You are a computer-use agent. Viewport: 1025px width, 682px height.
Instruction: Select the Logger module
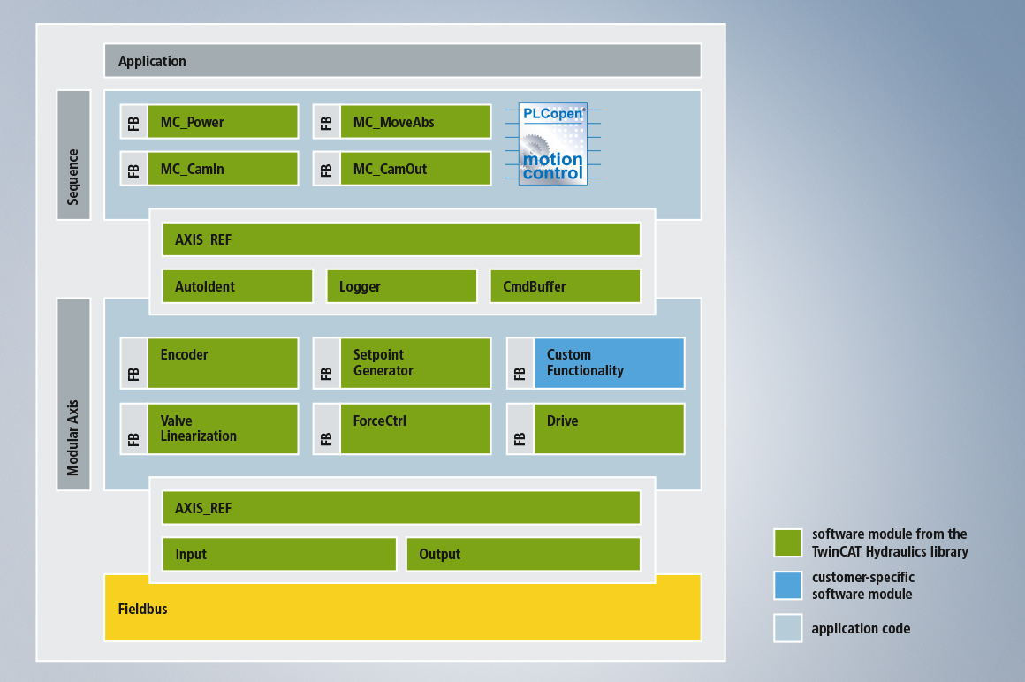point(401,286)
